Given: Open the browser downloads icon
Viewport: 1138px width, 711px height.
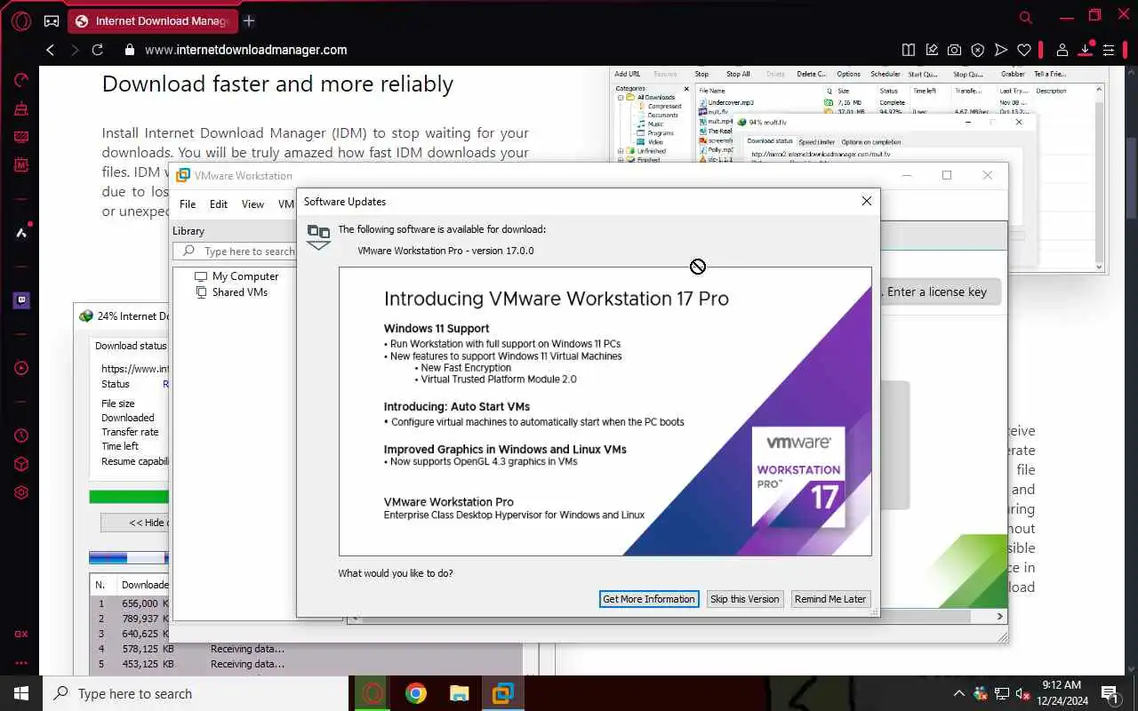Looking at the screenshot, I should pos(1086,50).
